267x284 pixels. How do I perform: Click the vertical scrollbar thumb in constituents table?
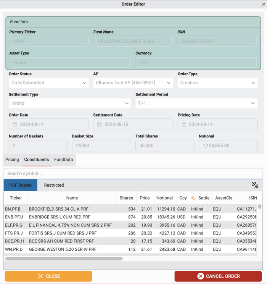[x=260, y=207]
